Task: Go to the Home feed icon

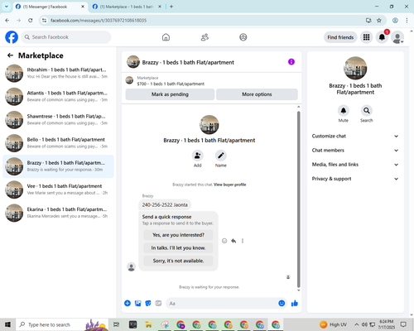Action: [166, 37]
